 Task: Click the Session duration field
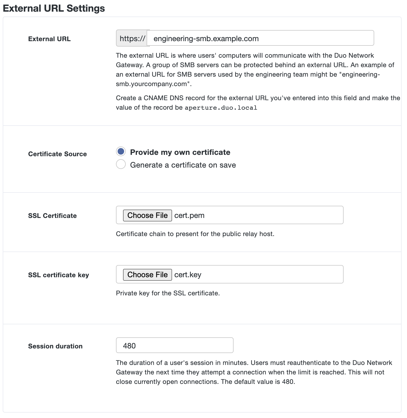click(x=174, y=345)
